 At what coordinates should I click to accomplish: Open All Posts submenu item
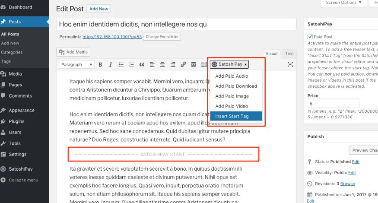[x=10, y=34]
